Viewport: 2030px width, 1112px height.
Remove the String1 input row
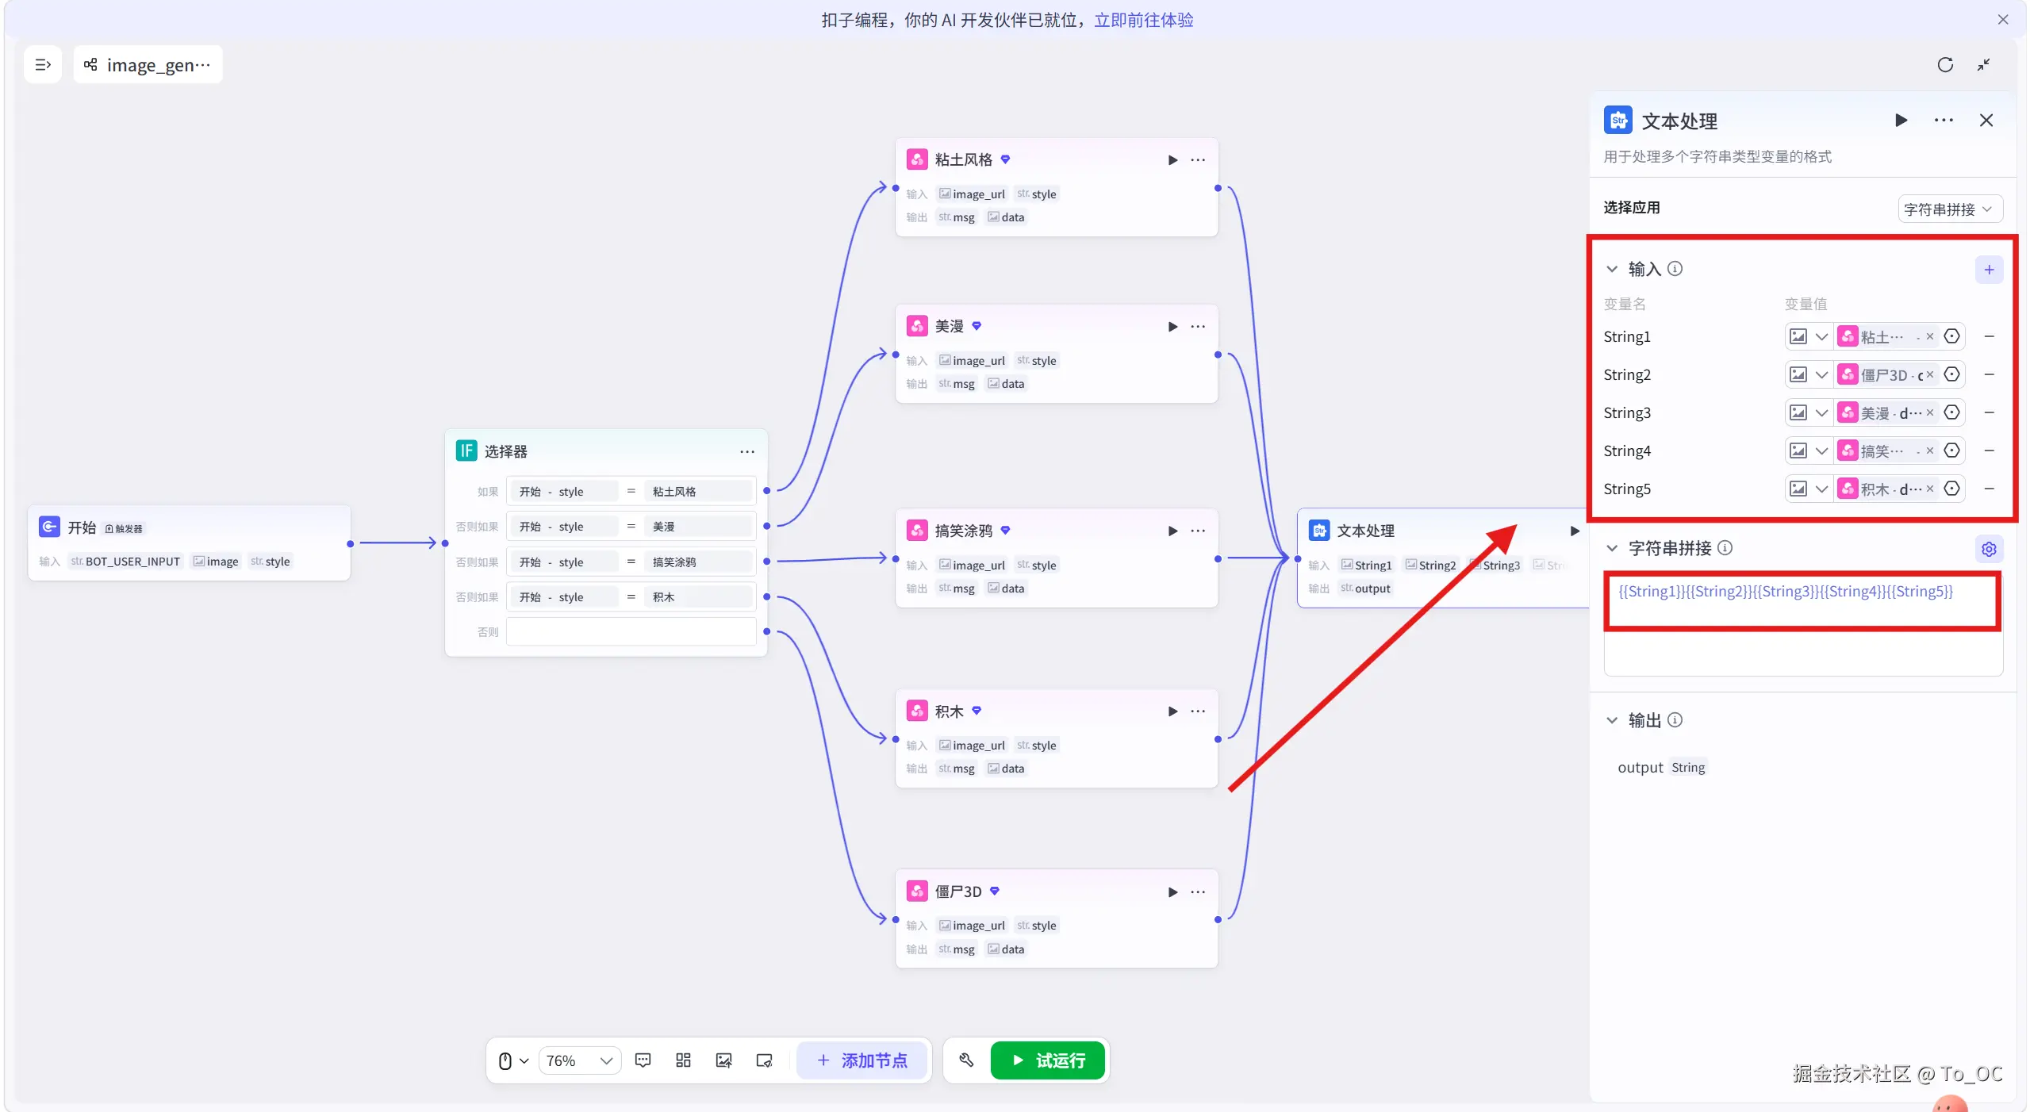[x=1989, y=336]
